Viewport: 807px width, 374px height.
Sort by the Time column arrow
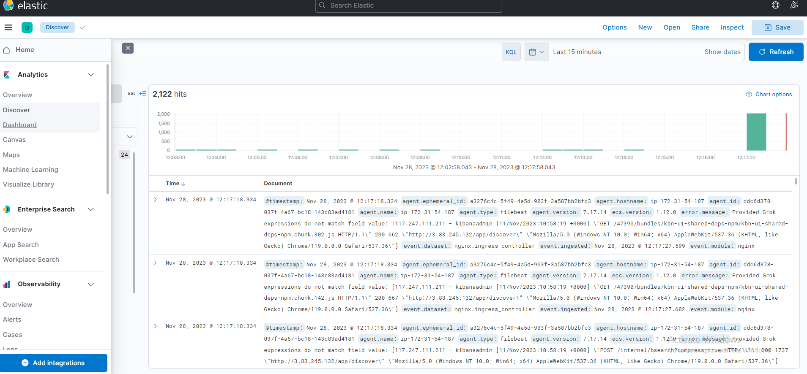coord(183,184)
